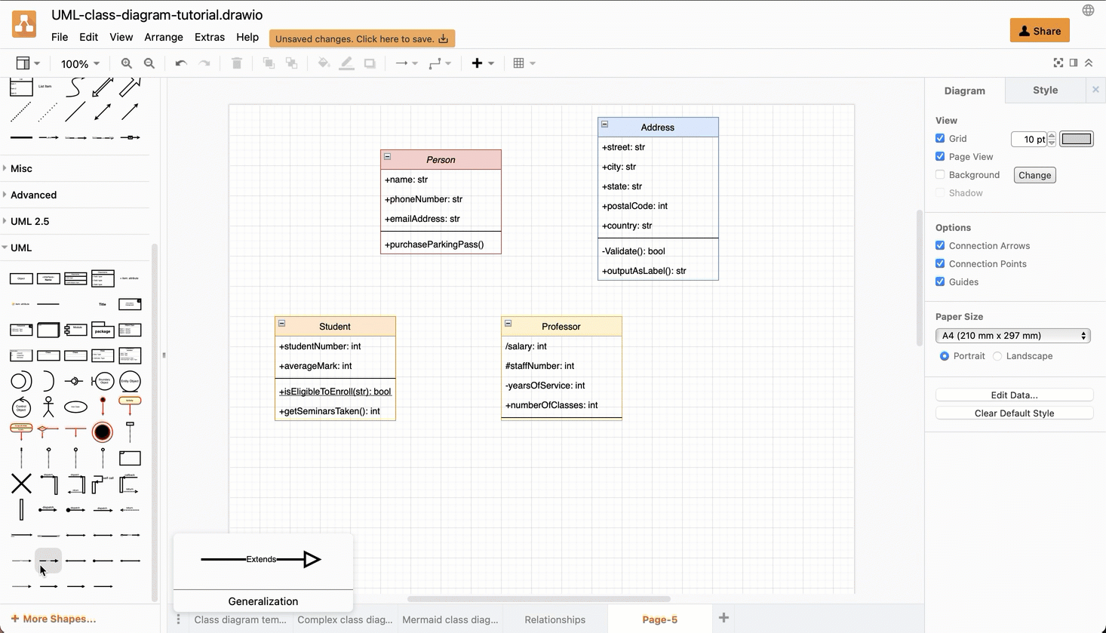Image resolution: width=1106 pixels, height=633 pixels.
Task: Open the Paper Size dropdown
Action: [x=1013, y=335]
